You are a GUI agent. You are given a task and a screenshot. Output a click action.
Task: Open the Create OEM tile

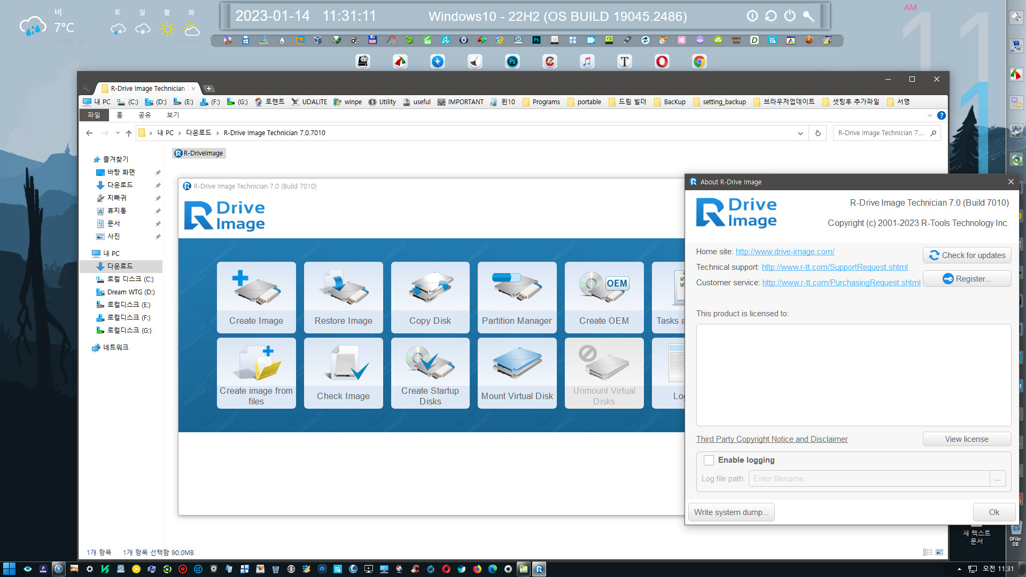tap(604, 297)
